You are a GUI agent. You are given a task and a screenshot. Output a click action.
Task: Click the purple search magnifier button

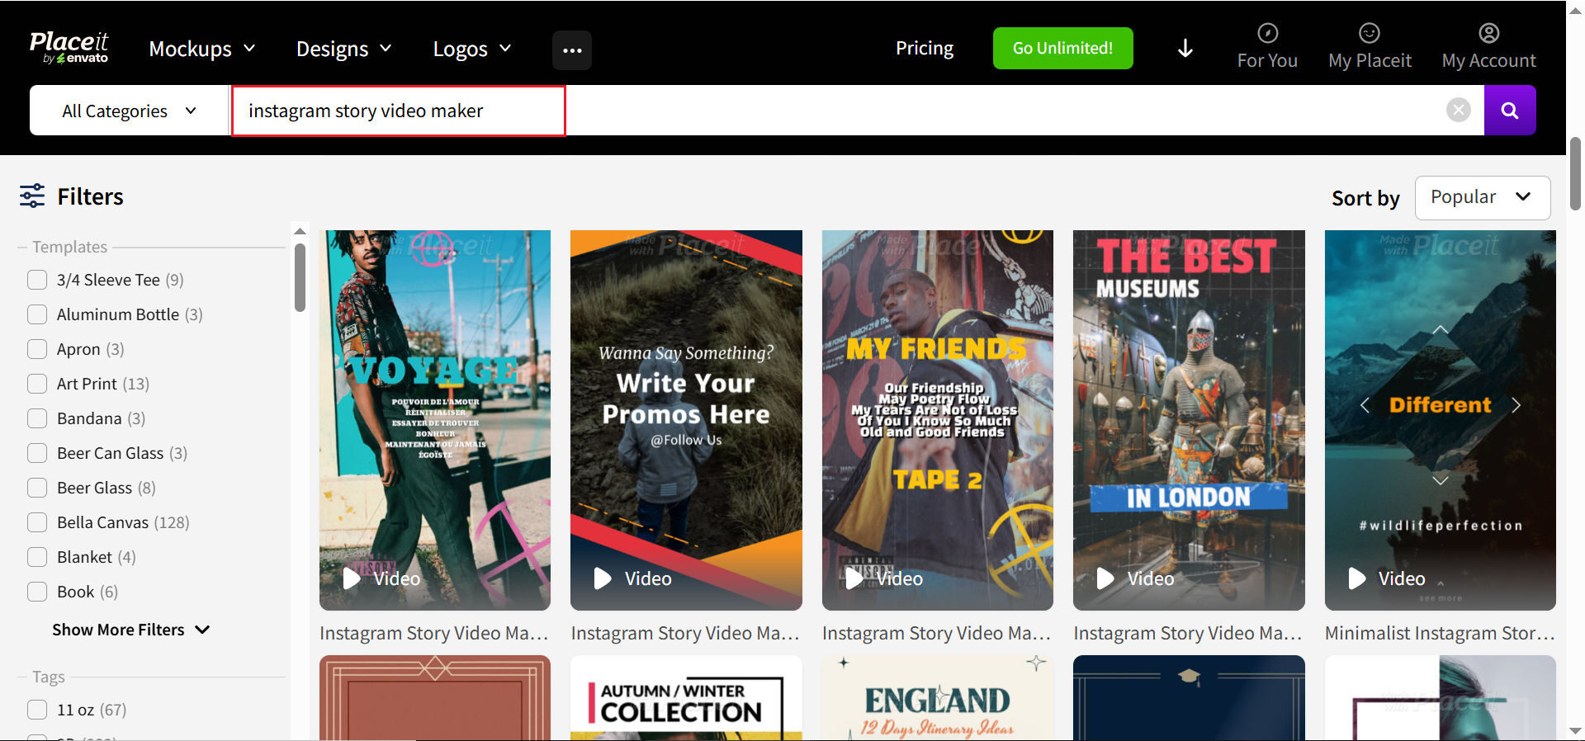point(1510,110)
